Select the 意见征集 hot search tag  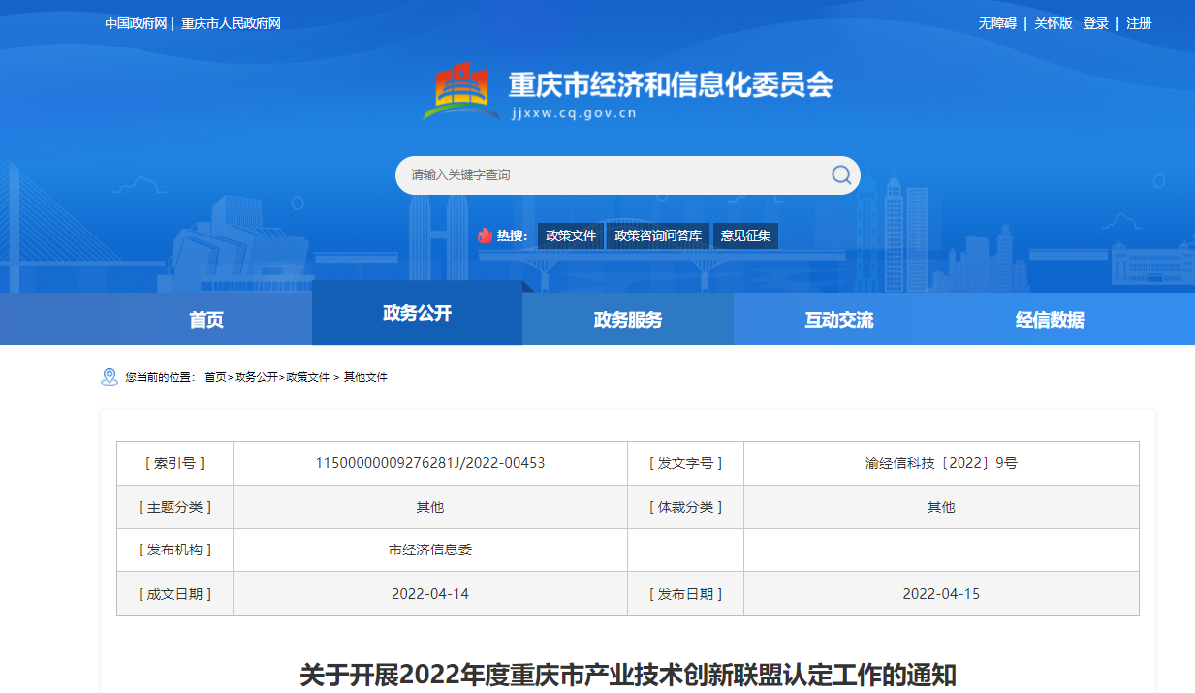point(745,236)
